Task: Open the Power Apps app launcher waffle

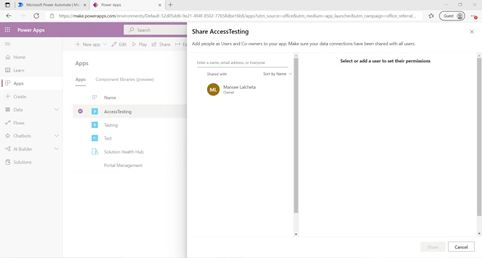Action: coord(7,30)
